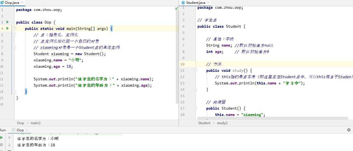Click the class icon on the Student.java tab
The image size is (353, 151).
(183, 2)
